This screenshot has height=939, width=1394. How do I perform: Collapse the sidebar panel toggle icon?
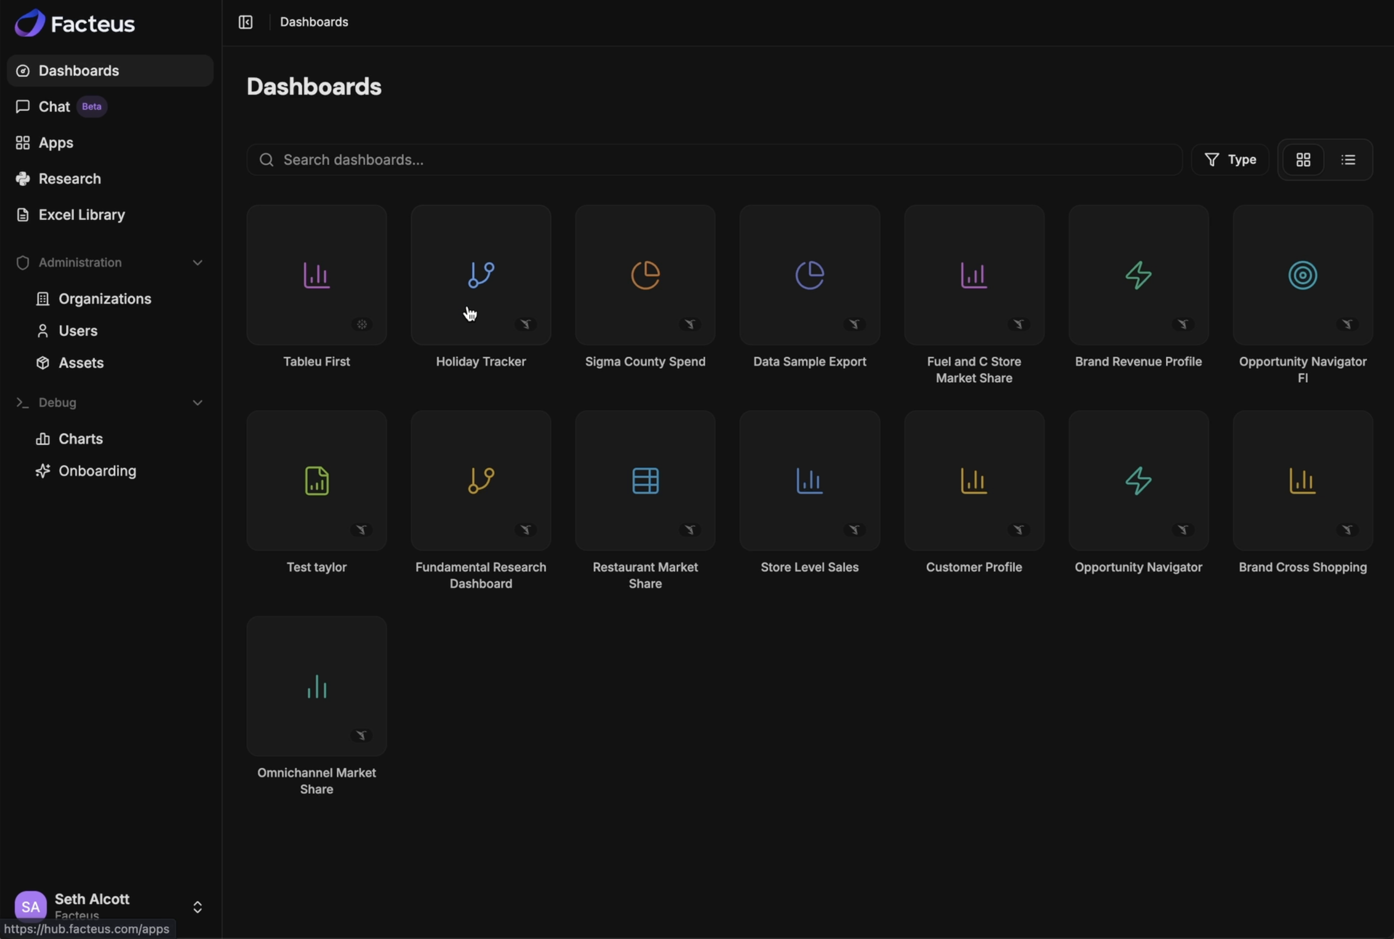coord(245,22)
